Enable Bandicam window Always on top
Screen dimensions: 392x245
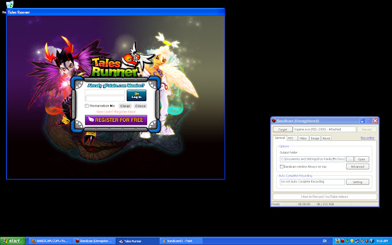click(282, 167)
